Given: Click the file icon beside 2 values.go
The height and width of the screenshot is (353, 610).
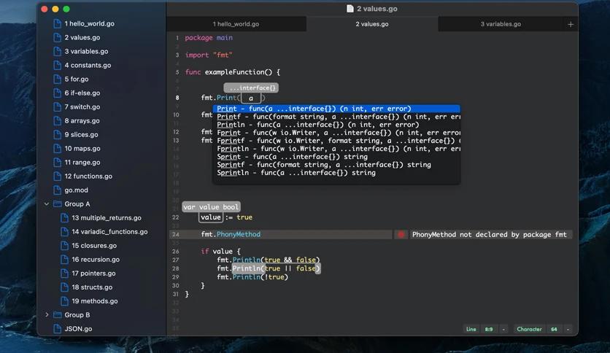Looking at the screenshot, I should click(57, 38).
